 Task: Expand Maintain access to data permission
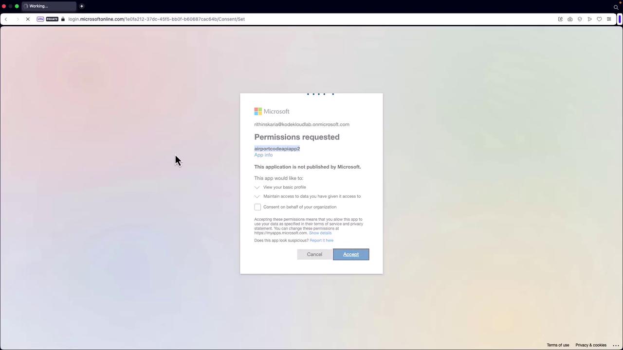tap(257, 196)
